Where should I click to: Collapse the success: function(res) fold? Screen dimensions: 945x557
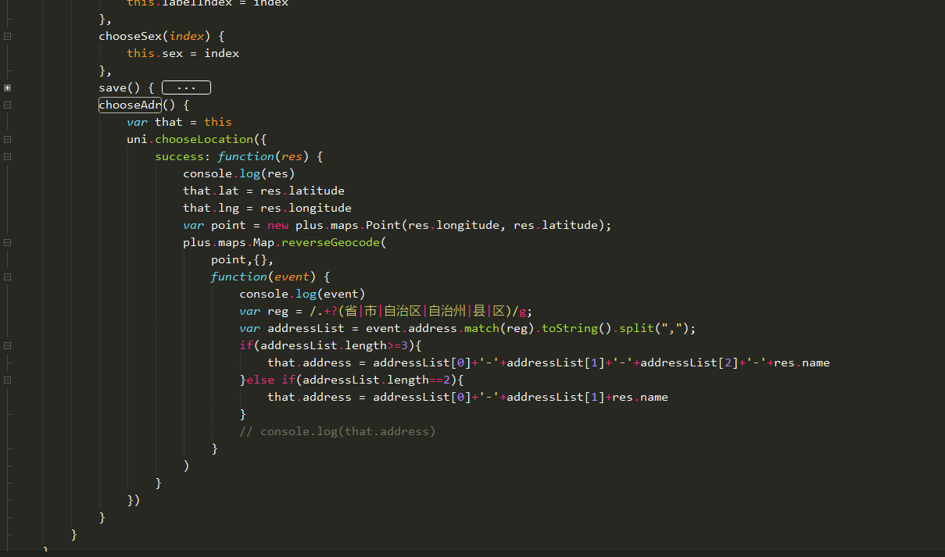tap(7, 156)
